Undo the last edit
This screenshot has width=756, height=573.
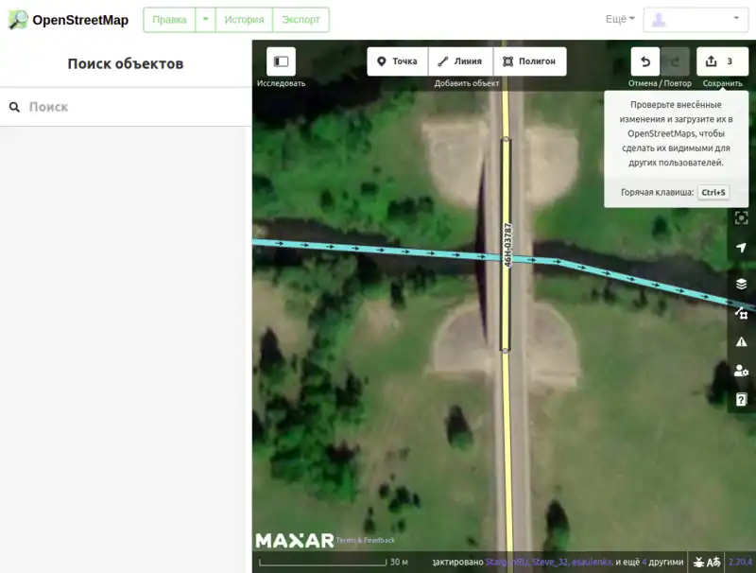pos(645,61)
